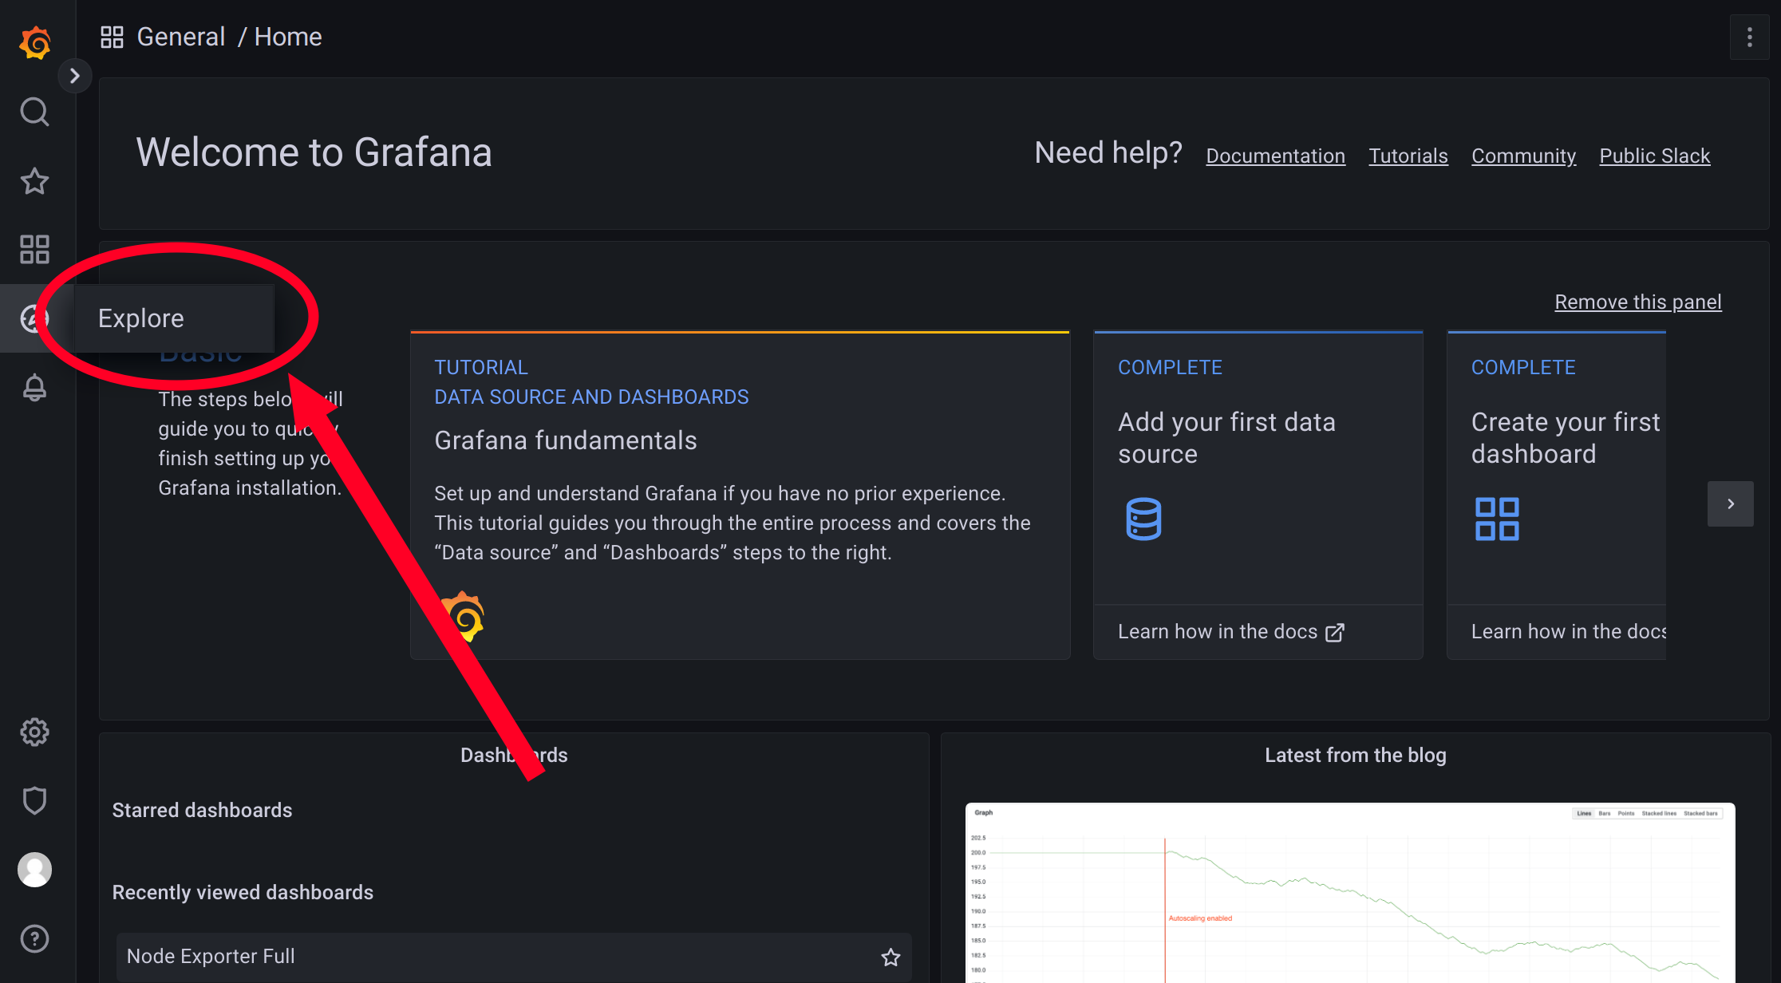Open Server Admin via the shield icon

[x=34, y=800]
